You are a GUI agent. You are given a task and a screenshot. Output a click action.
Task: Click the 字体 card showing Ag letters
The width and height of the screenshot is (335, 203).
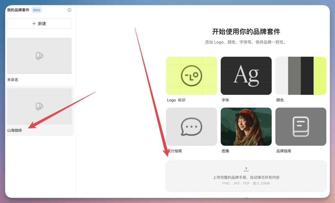[246, 76]
